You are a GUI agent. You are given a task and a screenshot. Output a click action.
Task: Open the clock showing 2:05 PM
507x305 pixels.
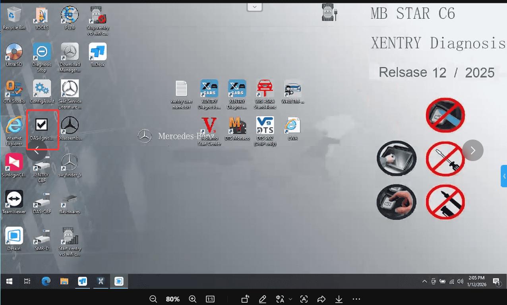(476, 281)
